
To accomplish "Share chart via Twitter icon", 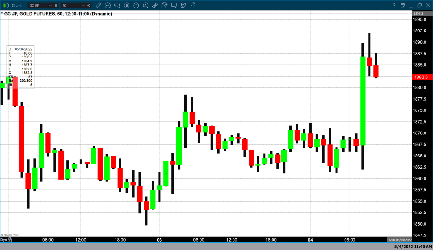I will pos(184,5).
